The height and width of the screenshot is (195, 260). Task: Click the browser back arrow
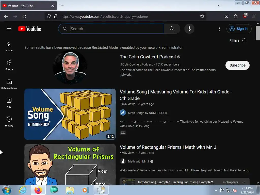(x=6, y=17)
